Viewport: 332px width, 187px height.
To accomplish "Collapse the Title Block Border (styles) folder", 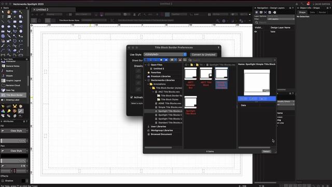I will click(x=151, y=88).
